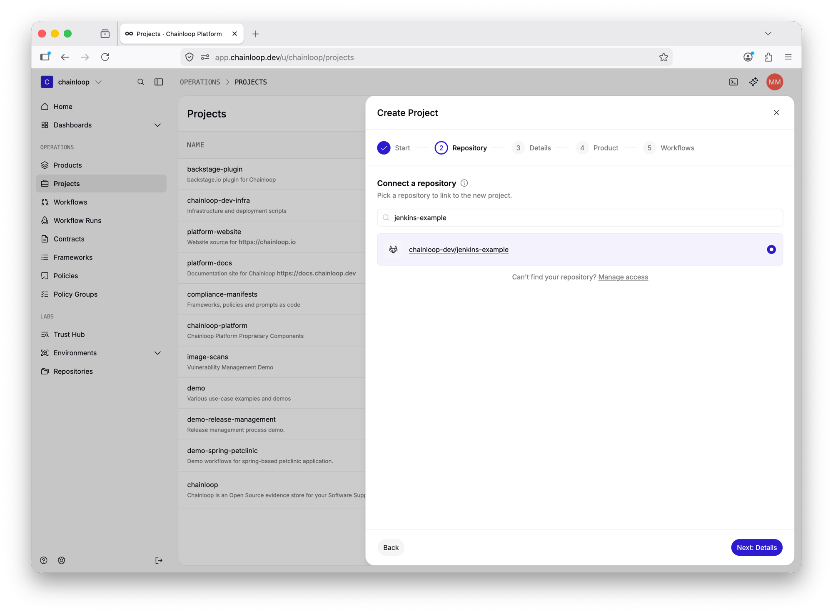Jump to the Workflows step
Screen dimensions: 833x614
click(x=668, y=148)
